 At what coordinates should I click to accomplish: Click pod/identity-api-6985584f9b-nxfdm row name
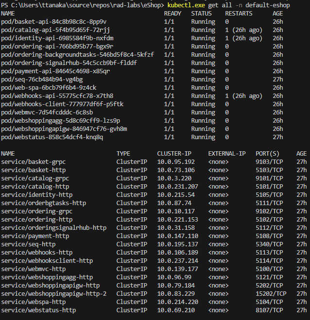point(57,38)
